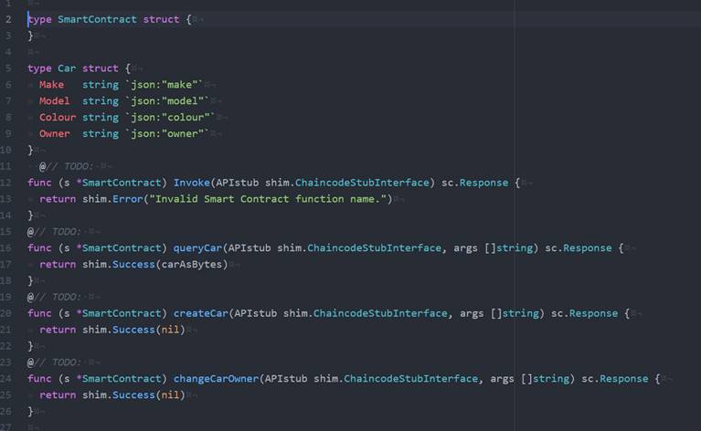Click the Car struct type name
Screen dimensions: 701x431
tap(67, 68)
